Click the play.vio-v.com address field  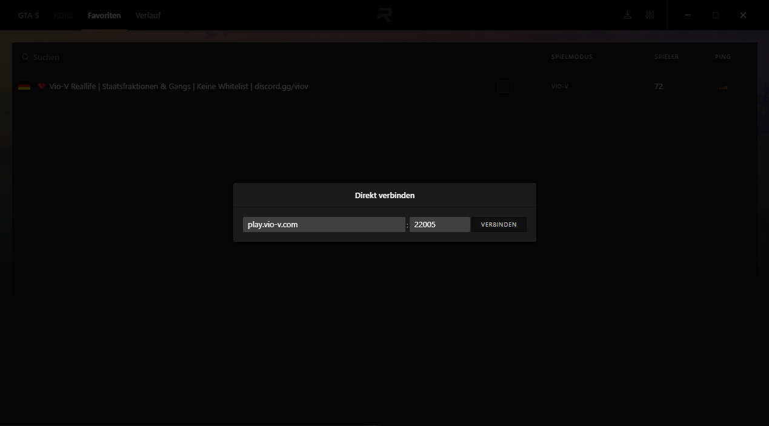(324, 224)
